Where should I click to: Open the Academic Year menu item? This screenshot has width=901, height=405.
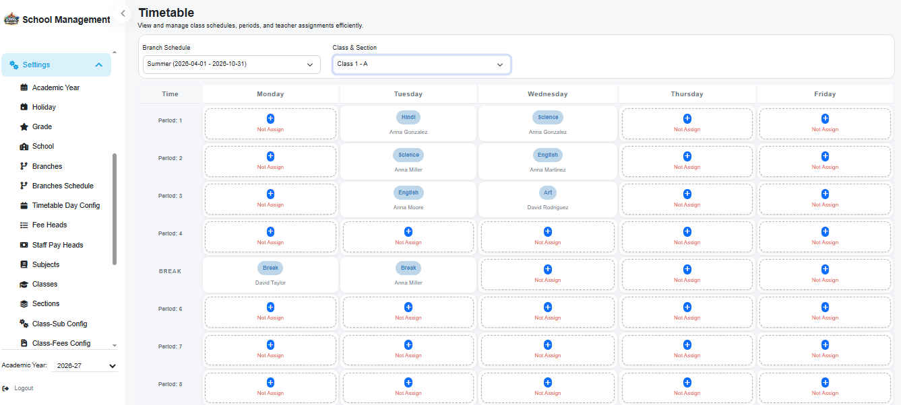(57, 87)
